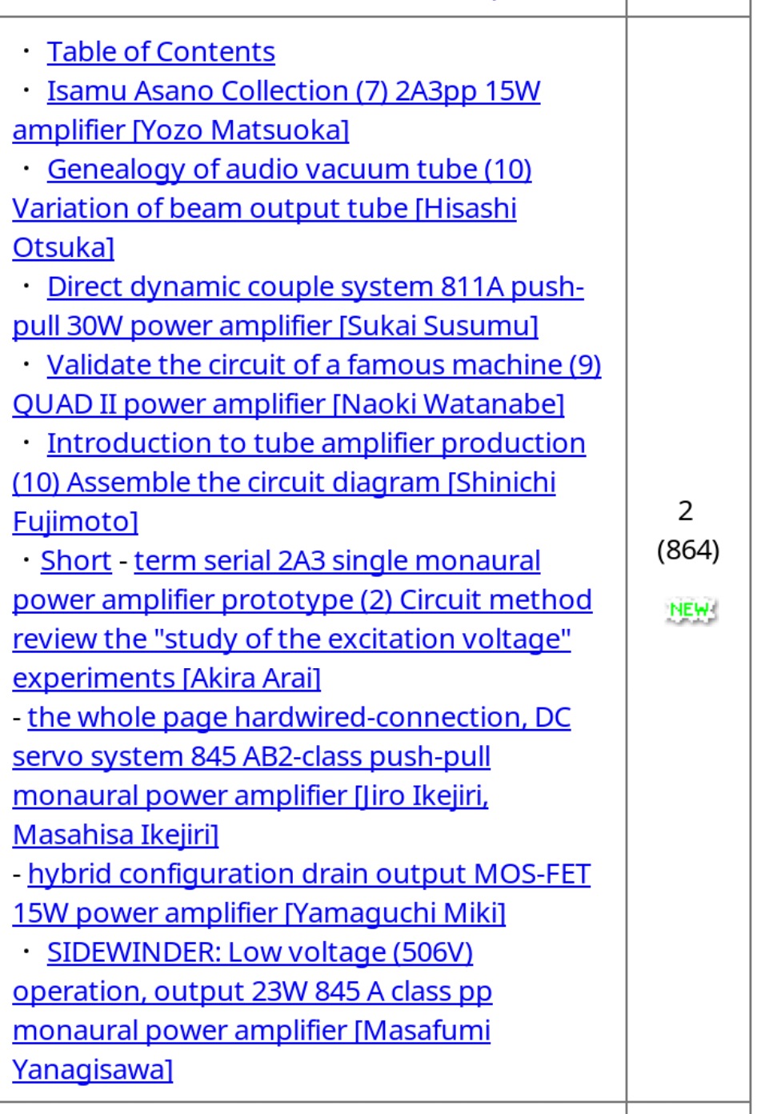Image resolution: width=769 pixels, height=1114 pixels.
Task: Open 2A3 single monaural prototype article
Action: [337, 562]
